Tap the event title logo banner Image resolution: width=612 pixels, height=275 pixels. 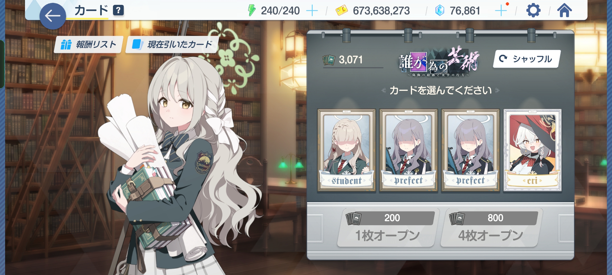(439, 62)
